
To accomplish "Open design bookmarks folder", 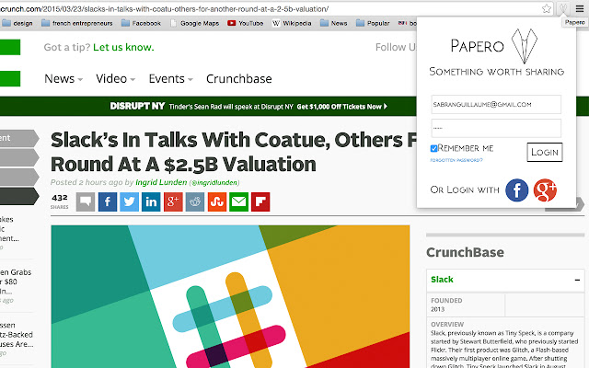I will 17,23.
